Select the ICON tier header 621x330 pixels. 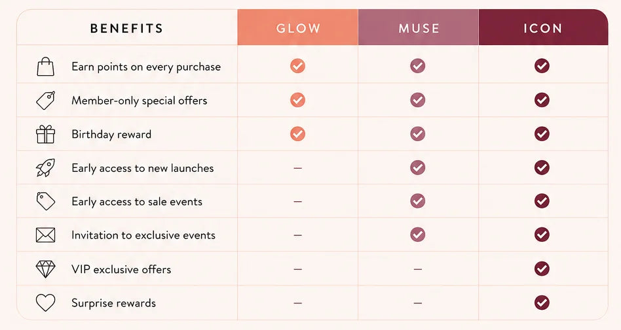(x=543, y=27)
